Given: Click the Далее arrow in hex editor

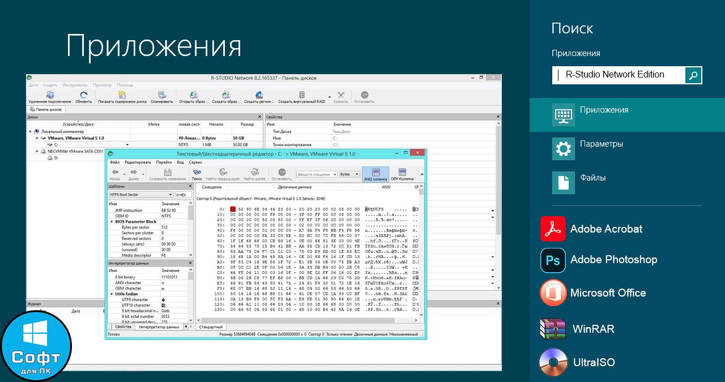Looking at the screenshot, I should pos(134,172).
